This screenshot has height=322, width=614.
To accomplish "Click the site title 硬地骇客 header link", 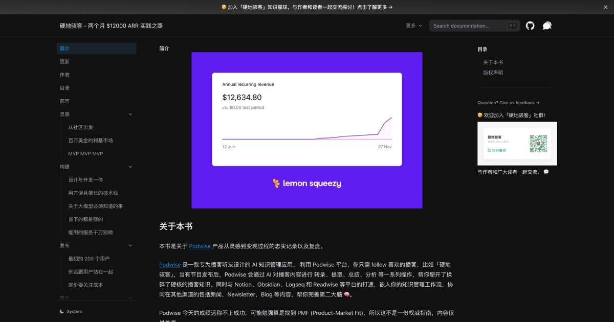I will pyautogui.click(x=111, y=26).
